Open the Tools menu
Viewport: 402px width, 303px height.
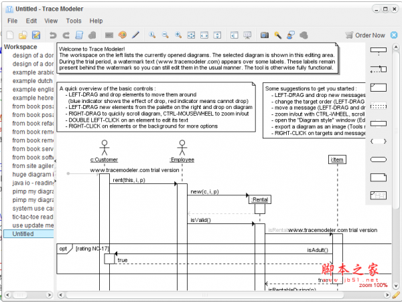click(74, 21)
